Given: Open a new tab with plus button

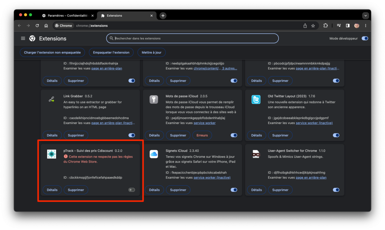Looking at the screenshot, I should tap(163, 16).
